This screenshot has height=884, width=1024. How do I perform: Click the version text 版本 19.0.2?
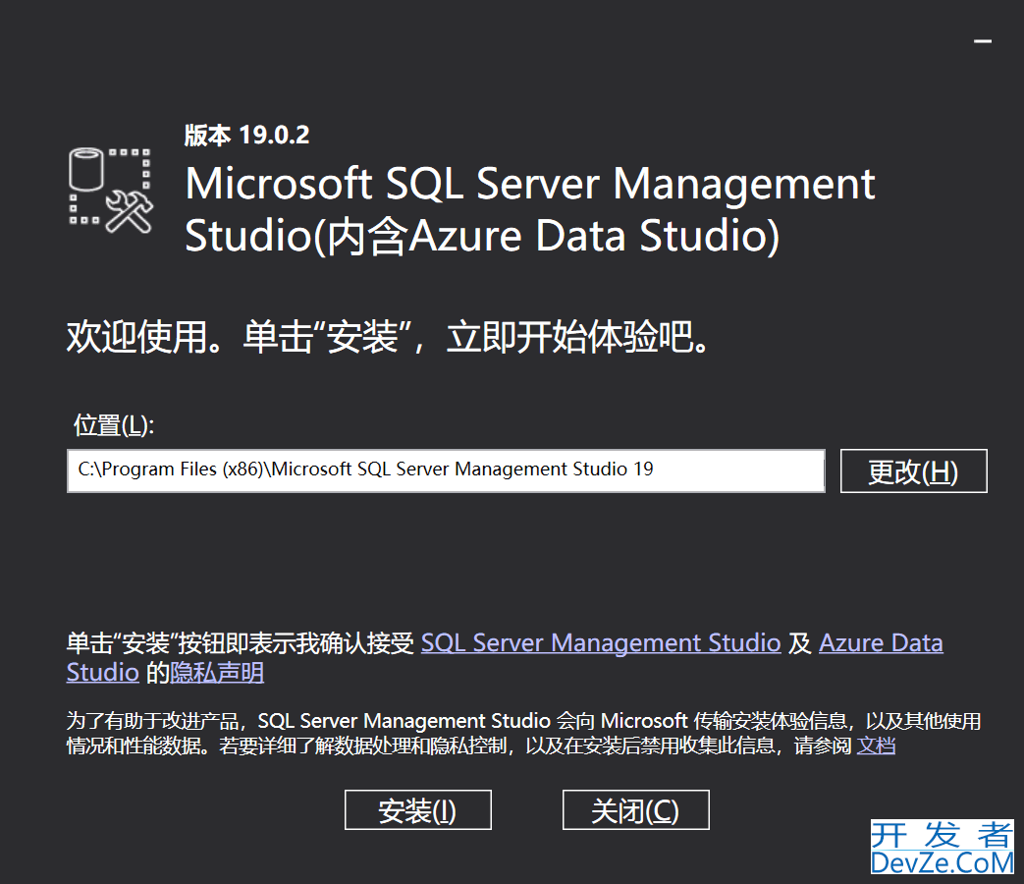246,136
